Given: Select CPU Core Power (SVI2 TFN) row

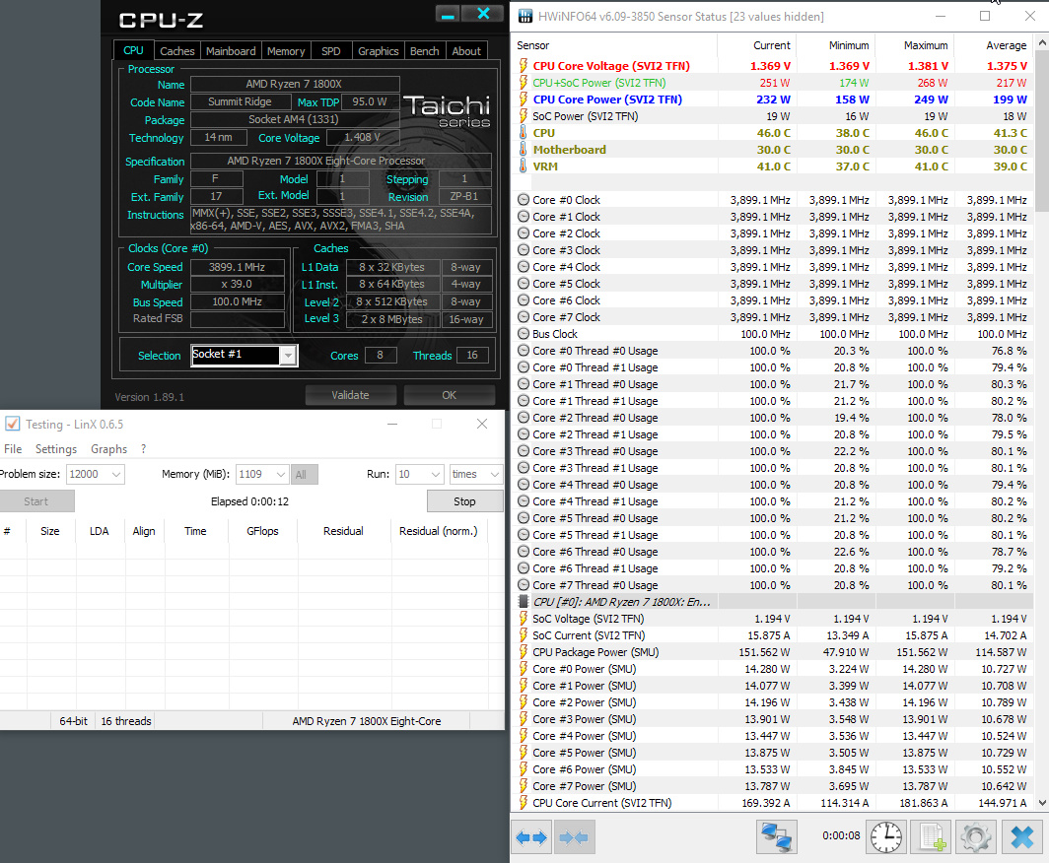Looking at the screenshot, I should (x=773, y=99).
